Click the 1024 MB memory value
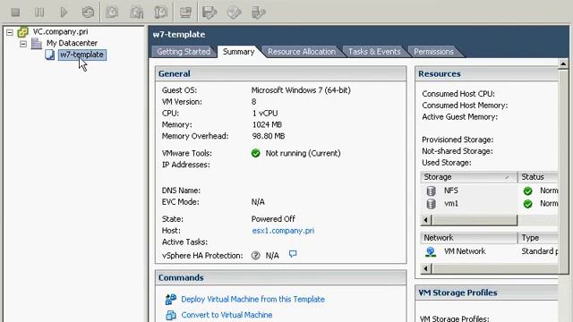573x322 pixels. point(267,125)
